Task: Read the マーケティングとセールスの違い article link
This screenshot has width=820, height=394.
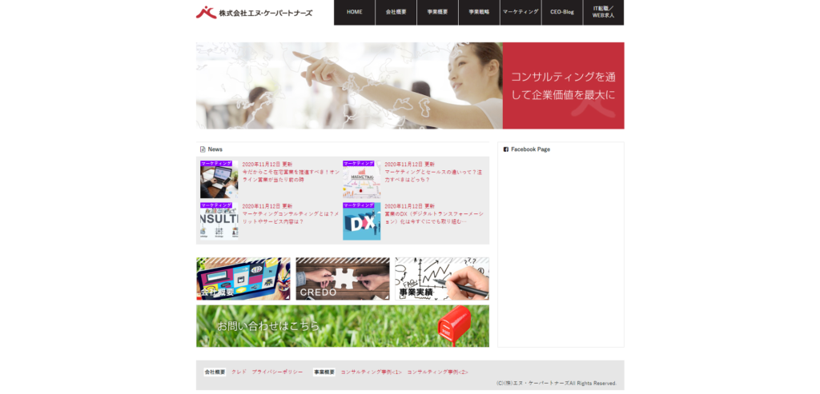Action: click(x=433, y=176)
